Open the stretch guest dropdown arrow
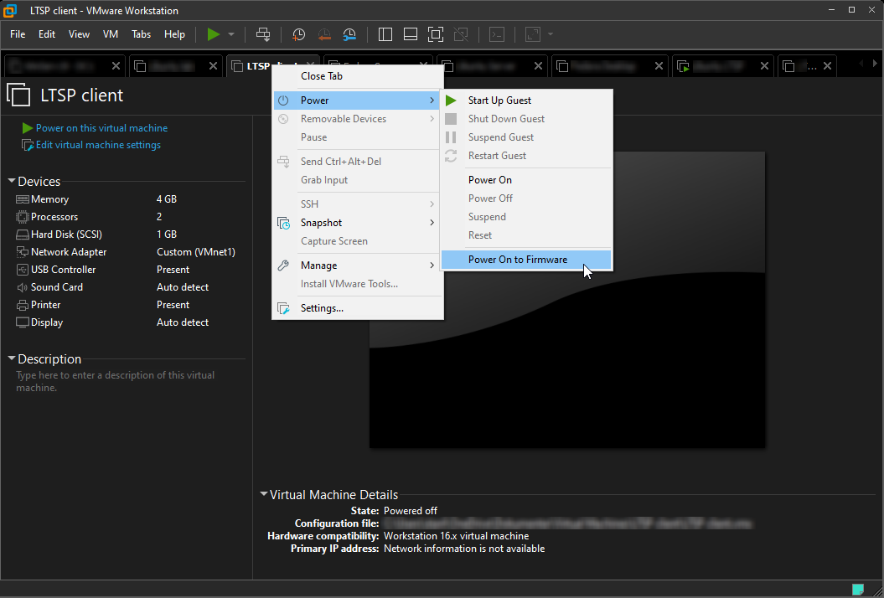This screenshot has height=598, width=884. pyautogui.click(x=551, y=34)
